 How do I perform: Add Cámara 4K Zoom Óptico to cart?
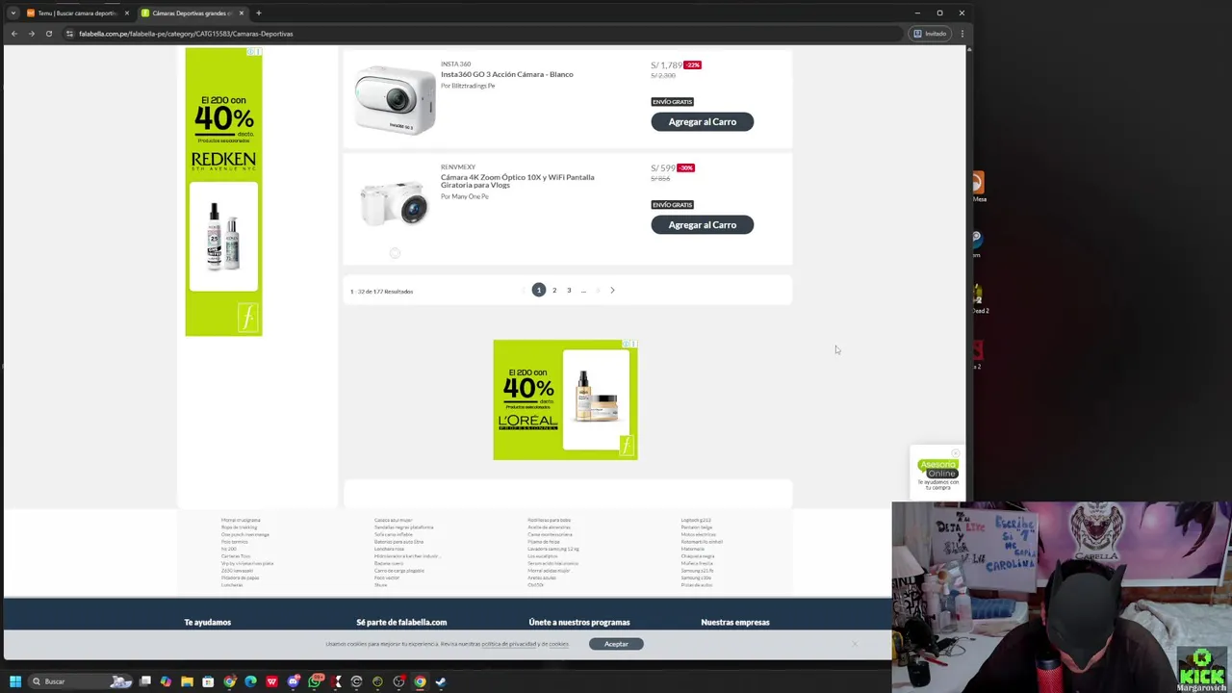coord(702,224)
